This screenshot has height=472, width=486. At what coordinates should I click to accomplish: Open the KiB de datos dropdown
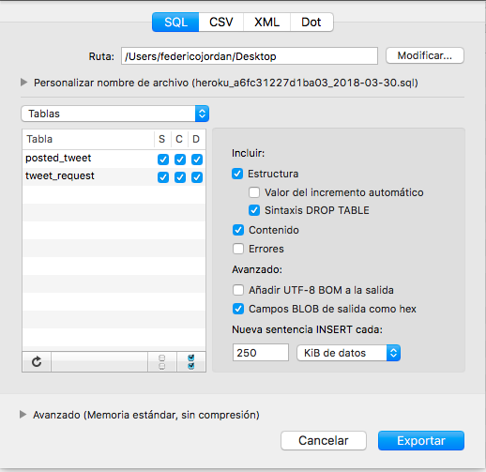348,353
